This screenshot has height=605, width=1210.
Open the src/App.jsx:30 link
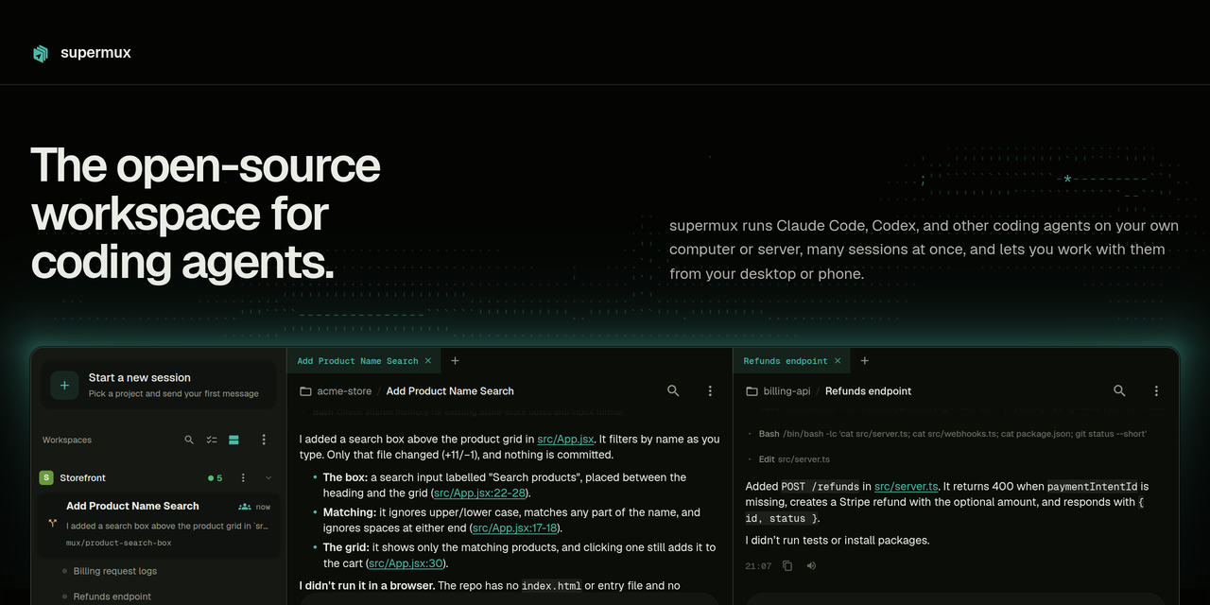click(406, 562)
